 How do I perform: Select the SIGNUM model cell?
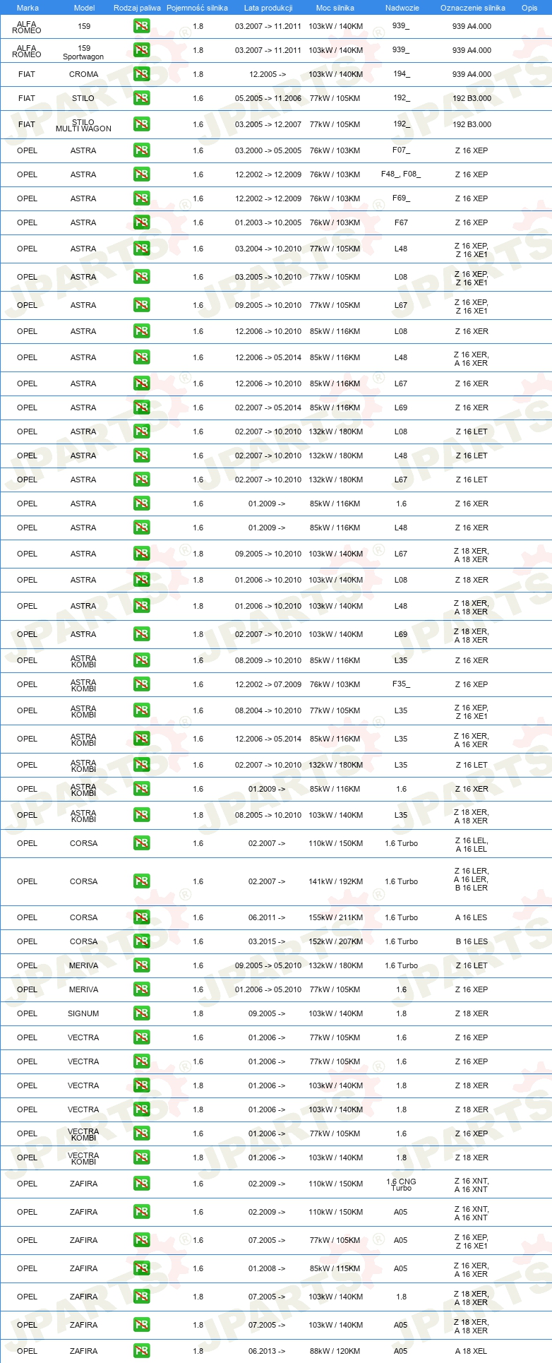click(x=83, y=1013)
